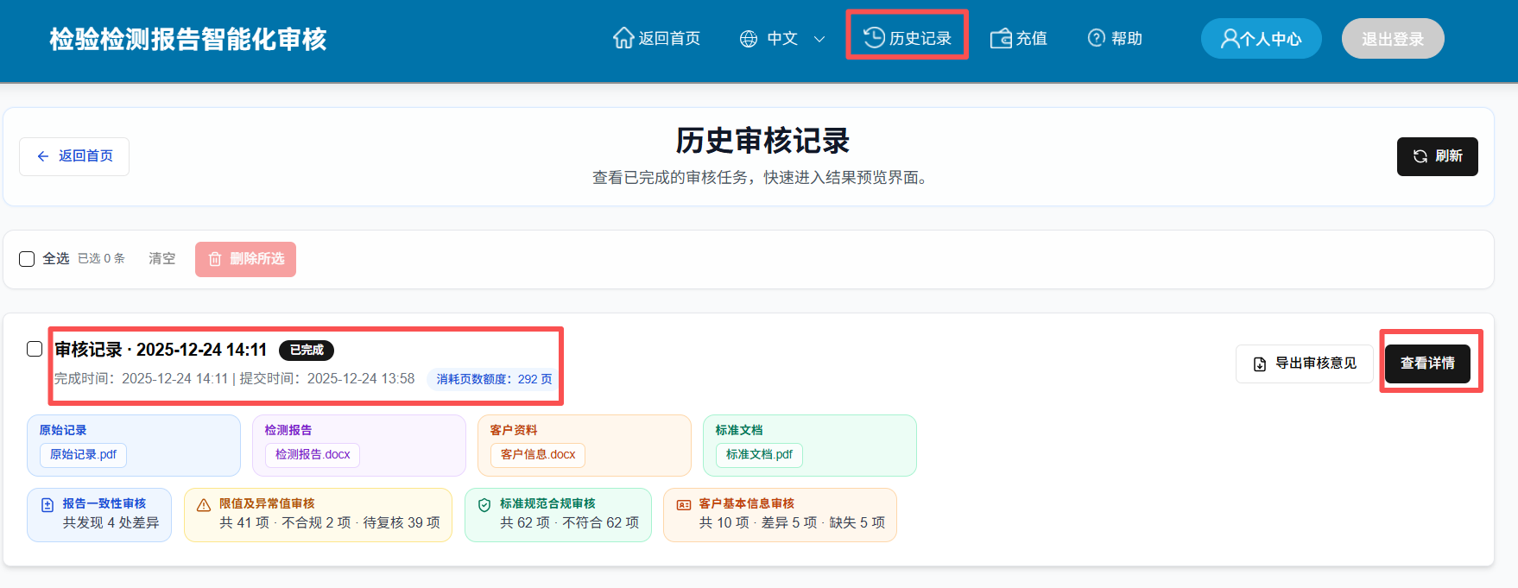1518x588 pixels.
Task: Click the 刷新 refresh button
Action: [x=1437, y=156]
